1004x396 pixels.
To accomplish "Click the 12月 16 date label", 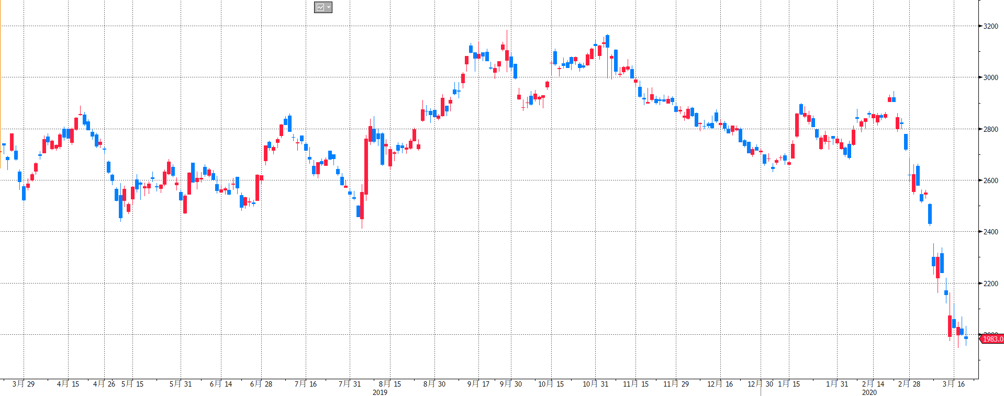I will (720, 384).
